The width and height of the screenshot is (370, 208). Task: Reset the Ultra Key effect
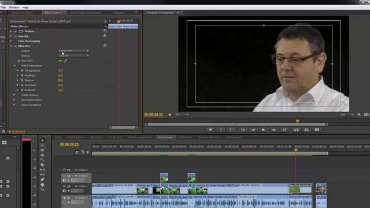(x=105, y=46)
